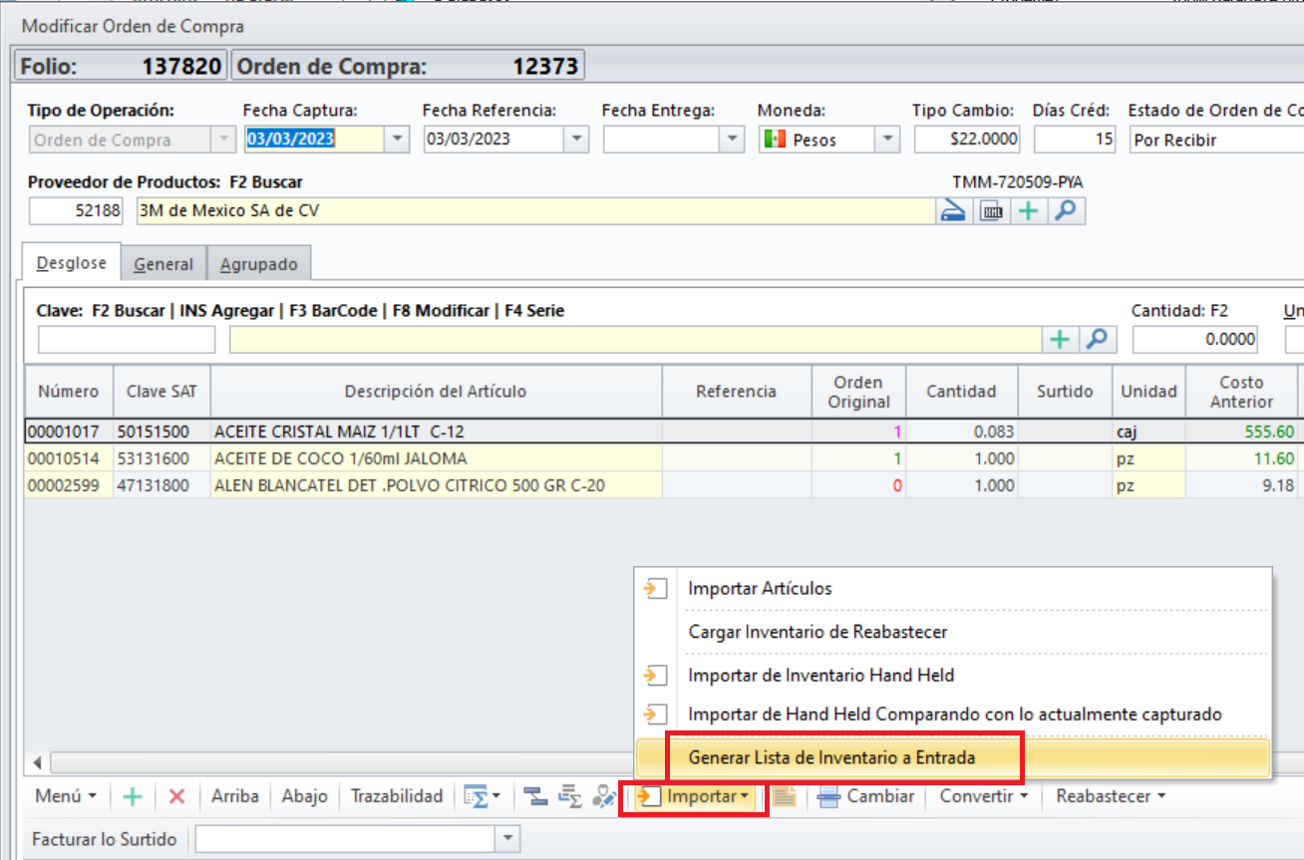Select row ACEITE DE COCO 1/60ml JALOMA
The image size is (1304, 860).
coord(664,458)
